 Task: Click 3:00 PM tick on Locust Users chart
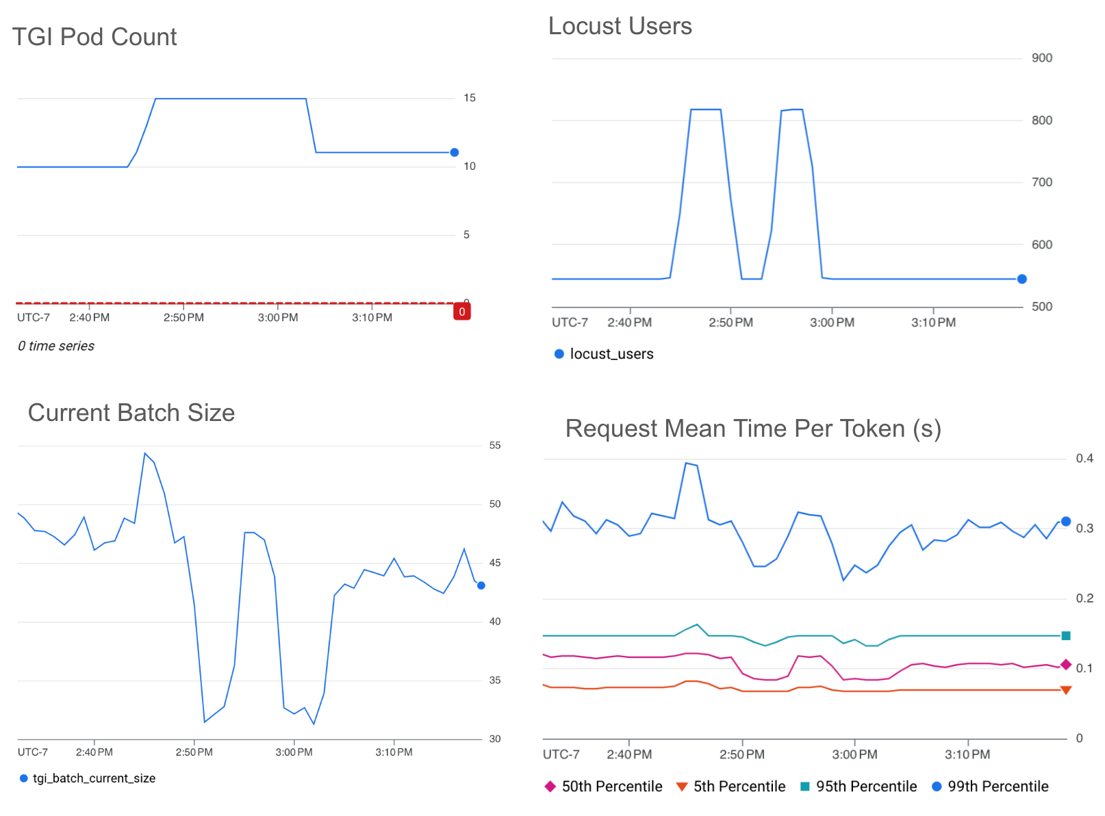coord(832,322)
